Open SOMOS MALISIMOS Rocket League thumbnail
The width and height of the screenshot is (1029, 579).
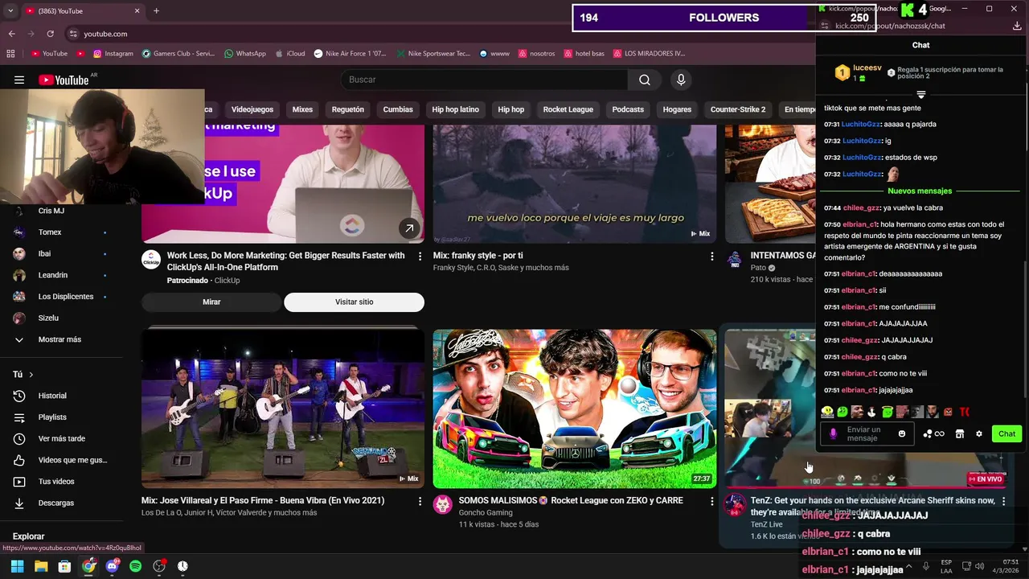[575, 409]
